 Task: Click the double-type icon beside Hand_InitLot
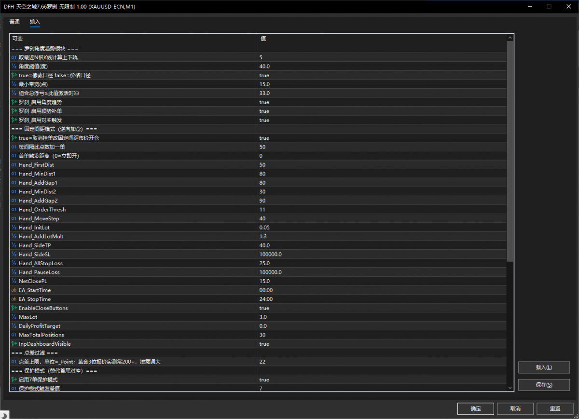(x=14, y=228)
